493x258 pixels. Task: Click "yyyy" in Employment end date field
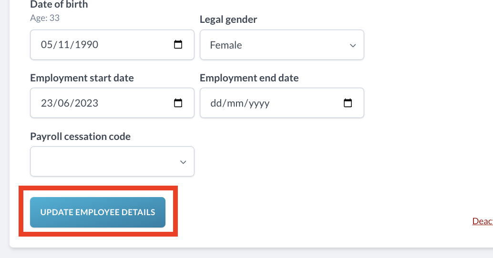click(258, 103)
